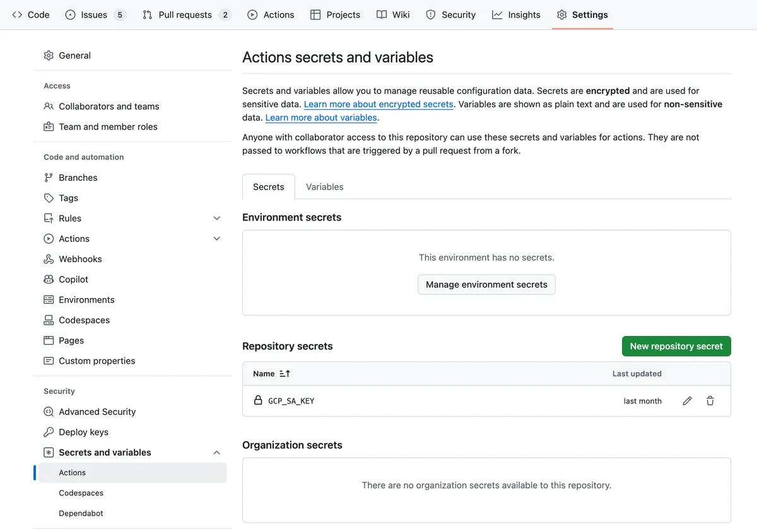
Task: Follow Learn more about variables link
Action: click(321, 117)
